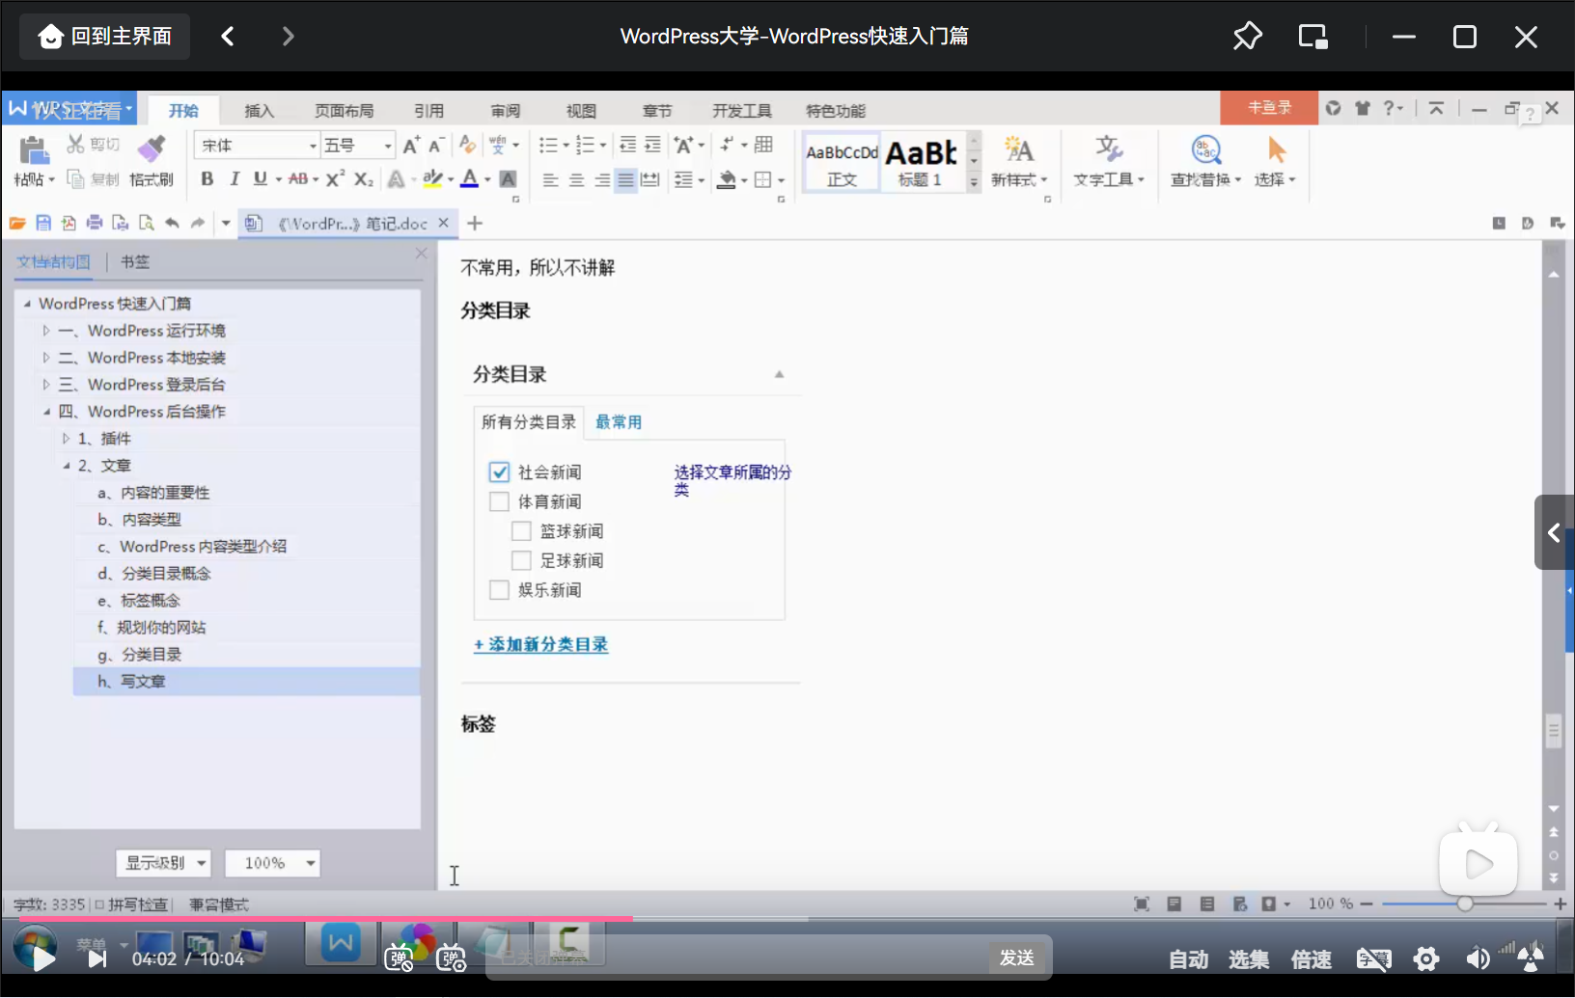Enter picture-in-picture mini window mode

point(1312,37)
